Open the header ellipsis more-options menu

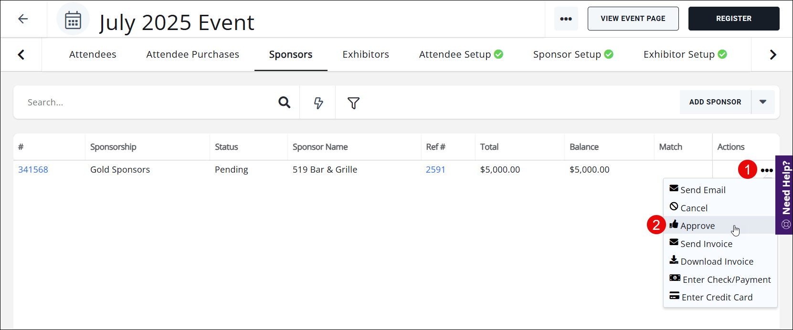[566, 19]
